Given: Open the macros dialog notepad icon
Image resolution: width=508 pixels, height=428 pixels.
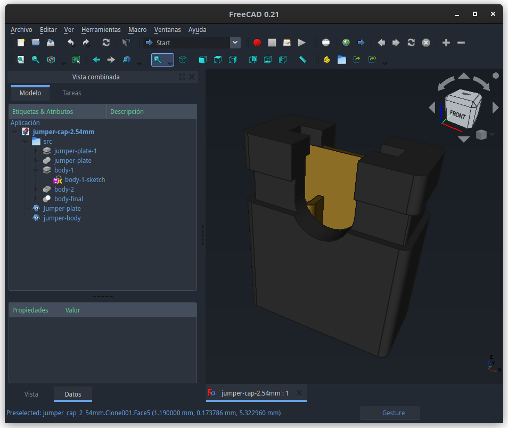Looking at the screenshot, I should pos(286,43).
